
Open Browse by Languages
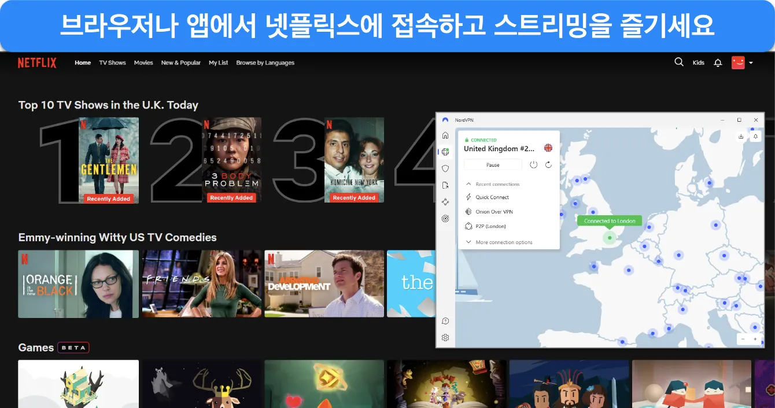(265, 63)
